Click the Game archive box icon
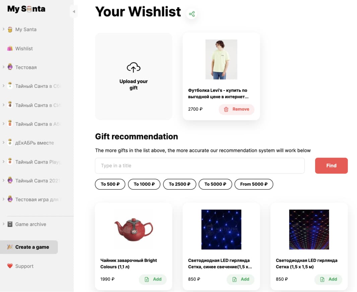Image resolution: width=357 pixels, height=292 pixels. [x=10, y=224]
